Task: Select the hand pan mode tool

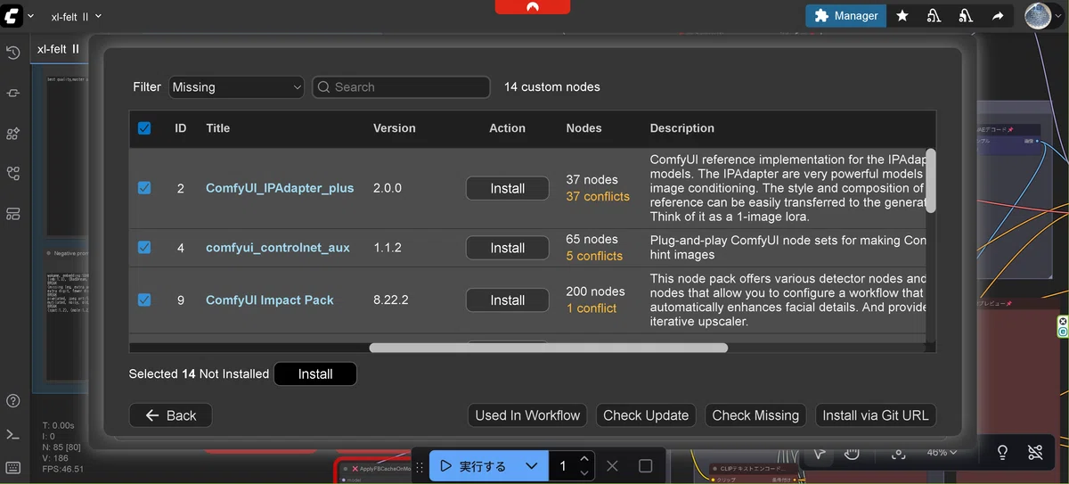Action: tap(852, 453)
